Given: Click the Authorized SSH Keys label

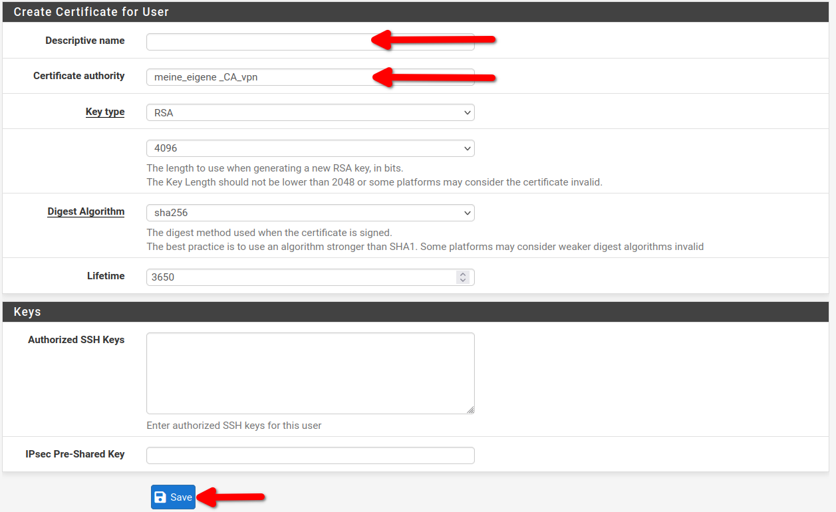Looking at the screenshot, I should [x=76, y=340].
